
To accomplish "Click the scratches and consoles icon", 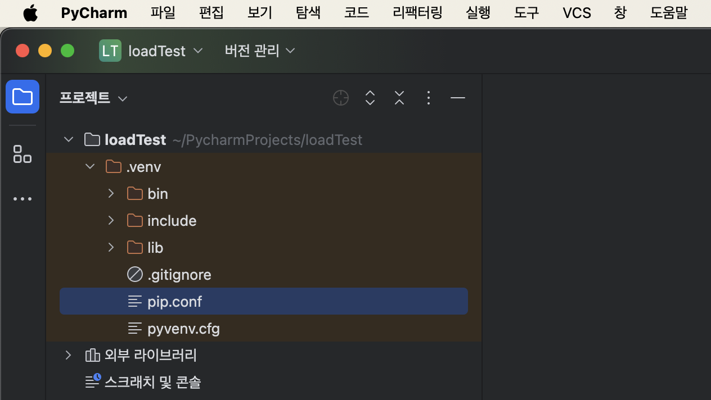I will pos(93,381).
